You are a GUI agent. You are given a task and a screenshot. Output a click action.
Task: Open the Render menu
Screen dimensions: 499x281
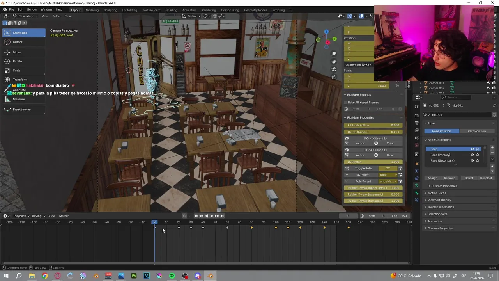(32, 9)
